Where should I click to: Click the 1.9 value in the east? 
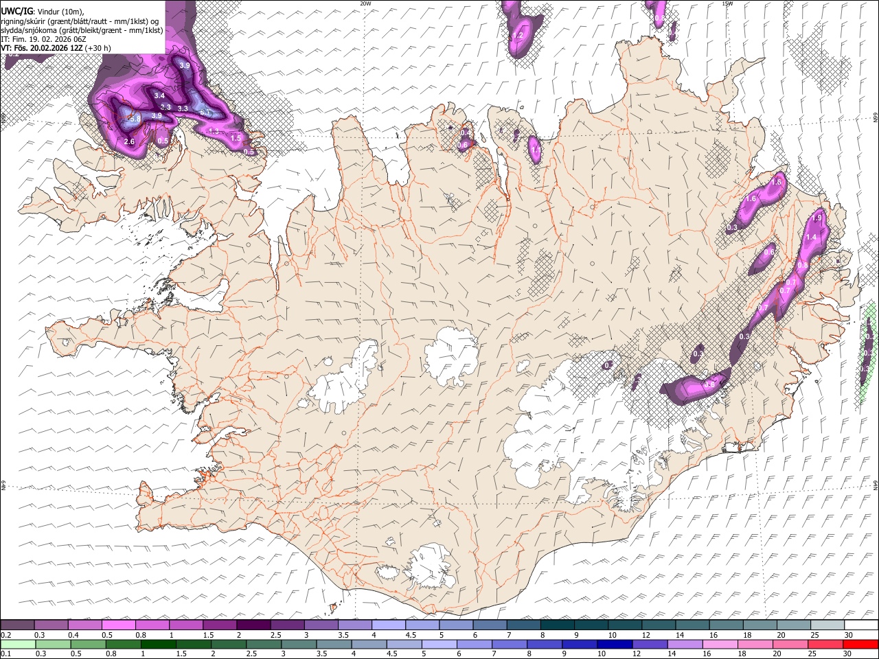point(817,218)
